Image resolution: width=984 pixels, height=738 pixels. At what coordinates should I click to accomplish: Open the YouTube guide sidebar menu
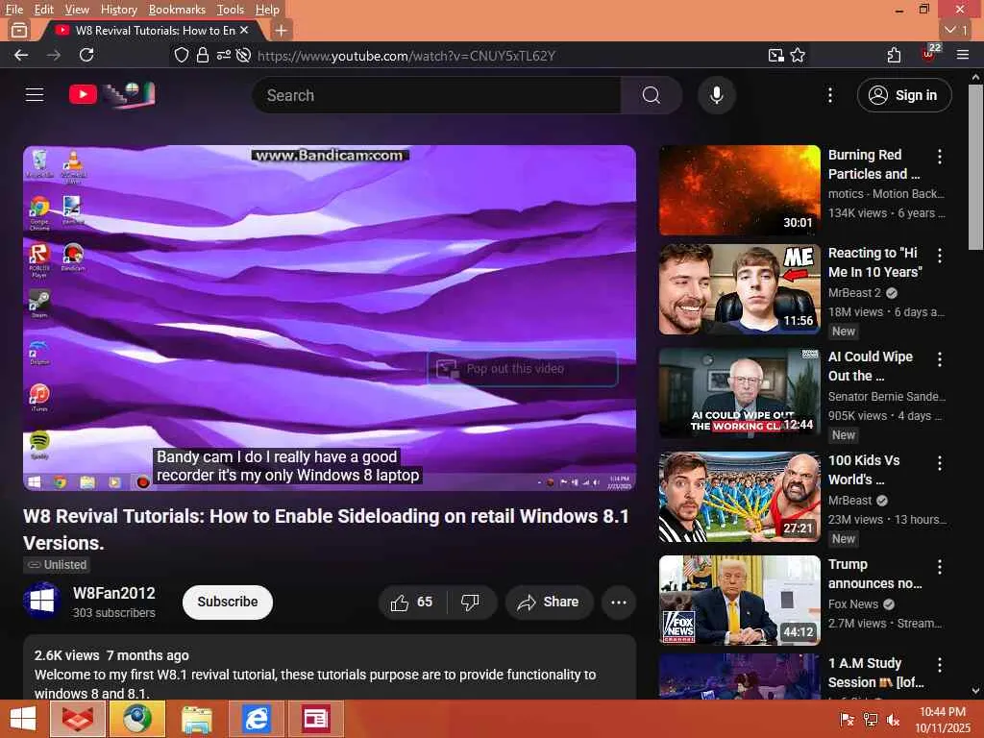coord(35,95)
